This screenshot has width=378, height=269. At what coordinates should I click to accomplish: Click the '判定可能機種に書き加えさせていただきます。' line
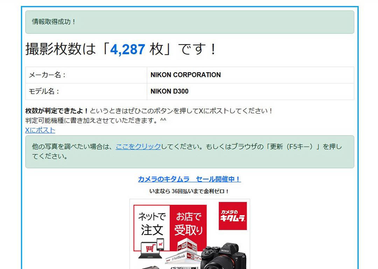[96, 120]
